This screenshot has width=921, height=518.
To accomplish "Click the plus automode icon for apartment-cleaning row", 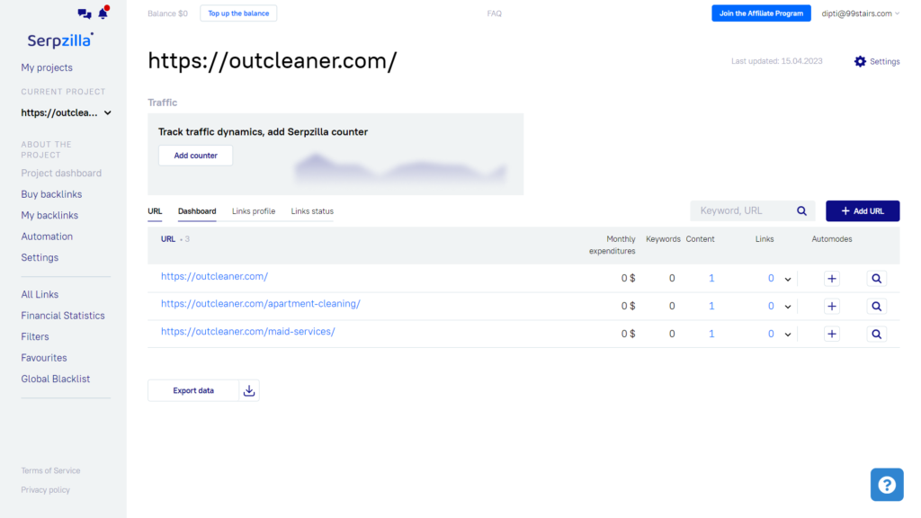I will pos(832,306).
